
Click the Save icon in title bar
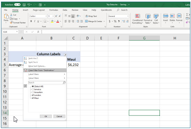24,5
